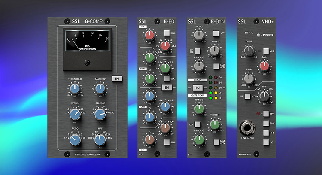
Task: Toggle the BLK button on E-EQ
Action: tap(167, 79)
